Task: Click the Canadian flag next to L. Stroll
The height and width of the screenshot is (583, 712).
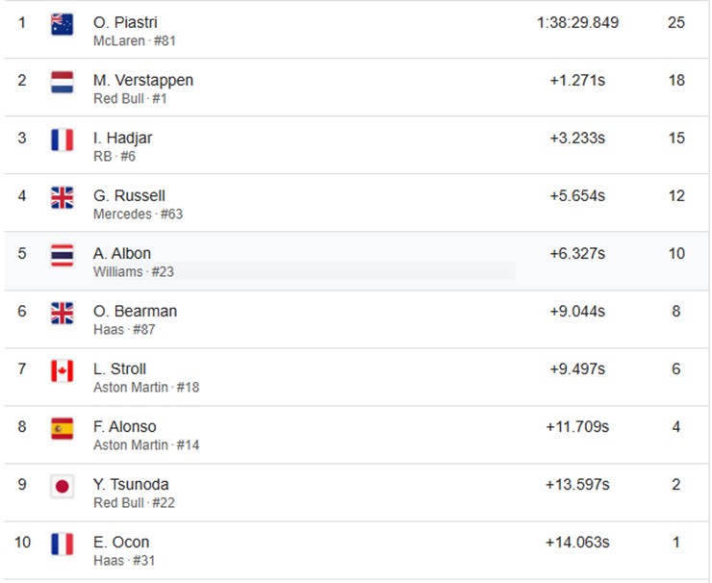Action: pos(62,370)
